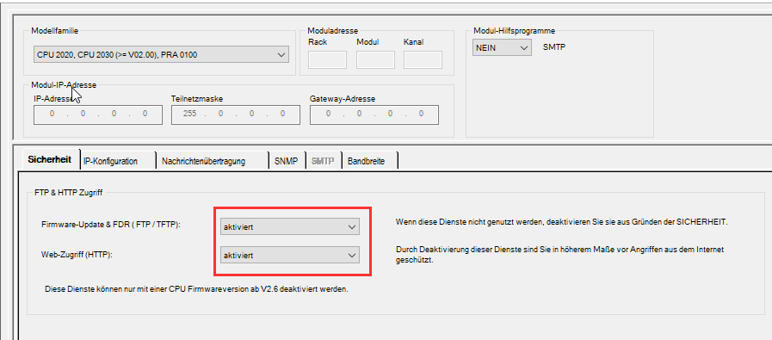Select the greyed SMTP tab
Screen dimensions: 772x340
pyautogui.click(x=323, y=161)
